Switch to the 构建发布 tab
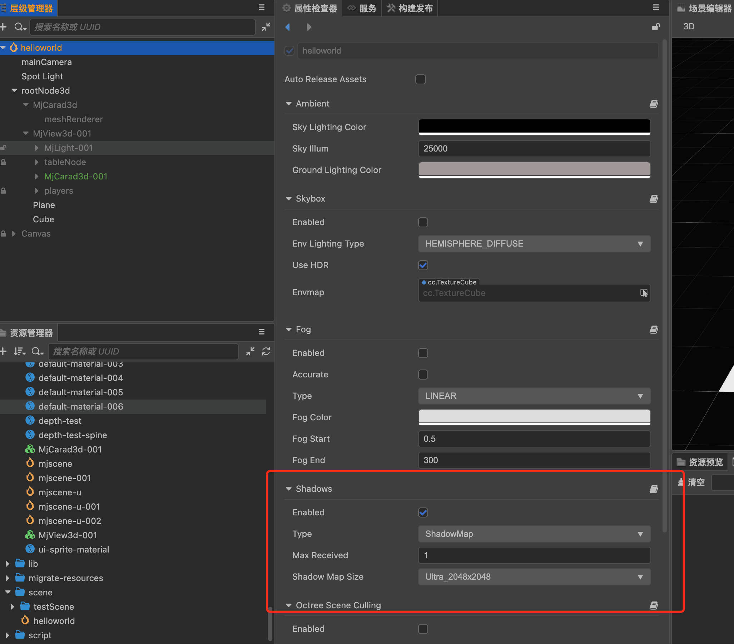 tap(410, 8)
